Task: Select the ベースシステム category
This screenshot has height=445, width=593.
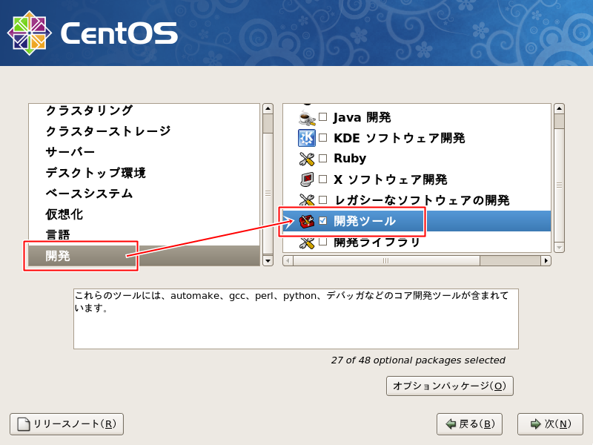Action: tap(144, 194)
